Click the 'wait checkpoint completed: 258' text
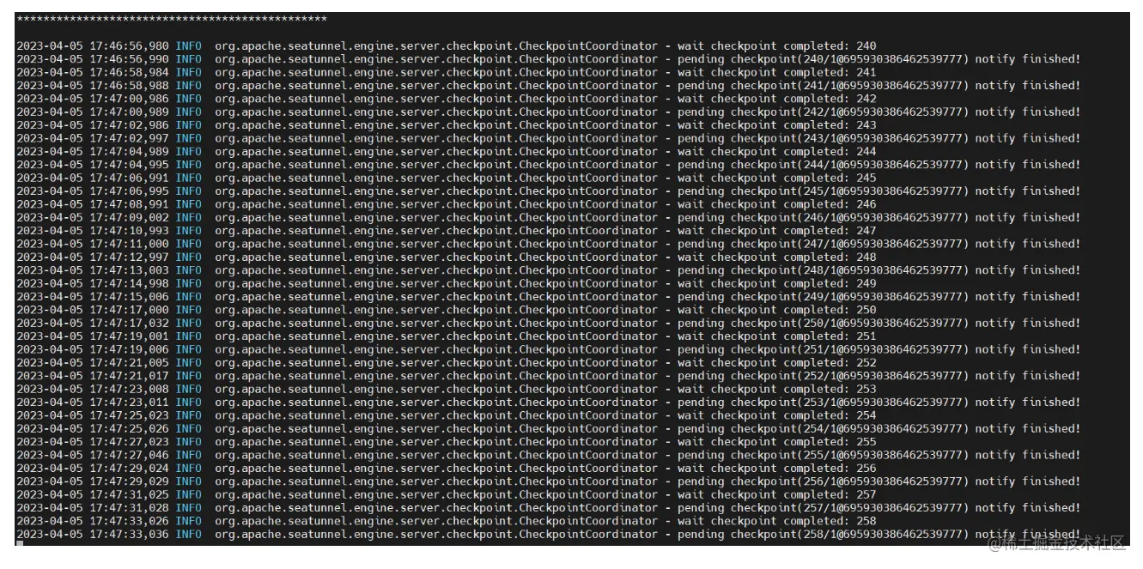1143x569 pixels. (x=777, y=522)
